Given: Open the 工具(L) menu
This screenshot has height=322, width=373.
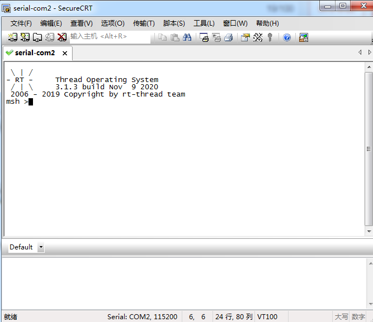Looking at the screenshot, I should [204, 23].
